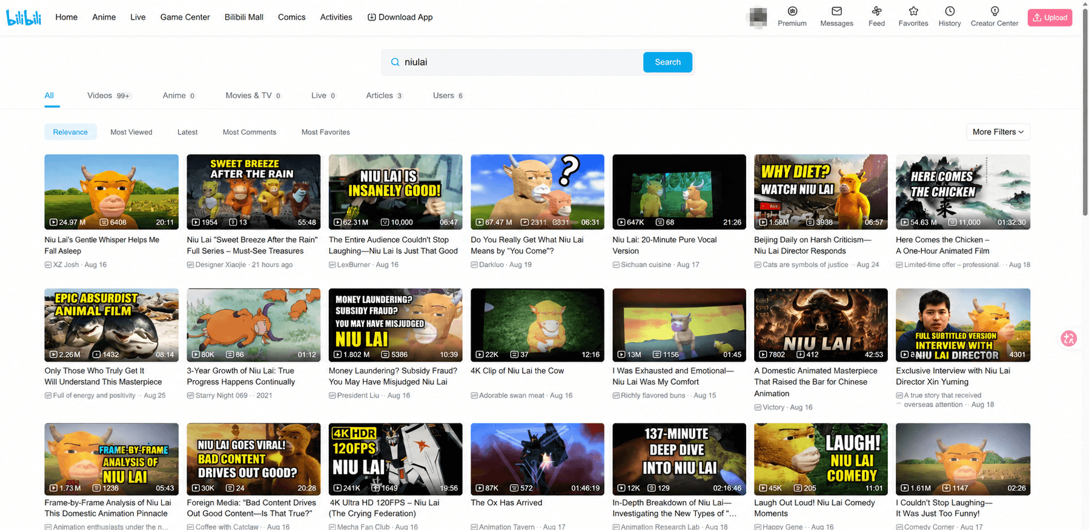The height and width of the screenshot is (530, 1089).
Task: Open title 'Niu Lai: 20-Minute Pure Vocal Version'
Action: click(664, 245)
